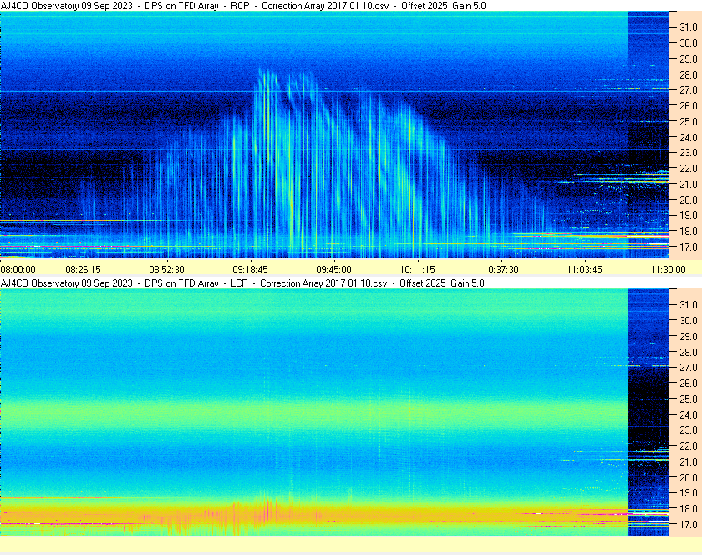The width and height of the screenshot is (702, 555).
Task: Pick the 18.0 label on LCP frequency axis
Action: [x=689, y=509]
